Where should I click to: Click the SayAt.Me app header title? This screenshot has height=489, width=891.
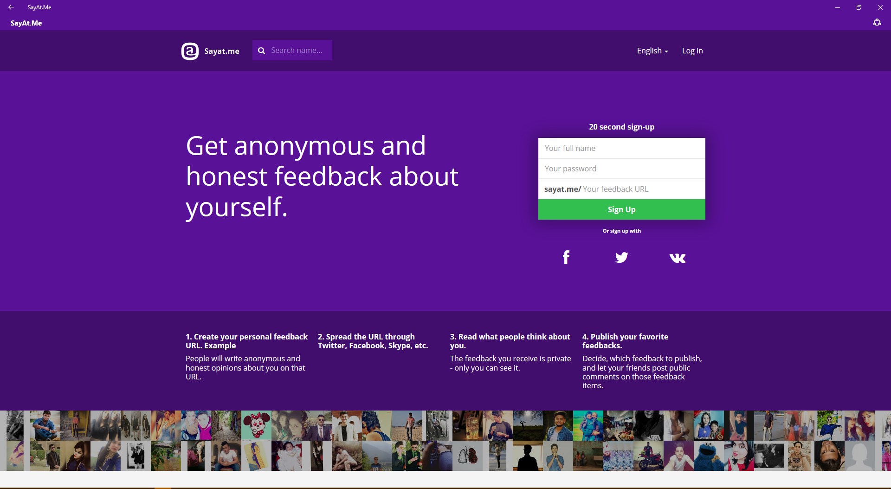[x=26, y=23]
